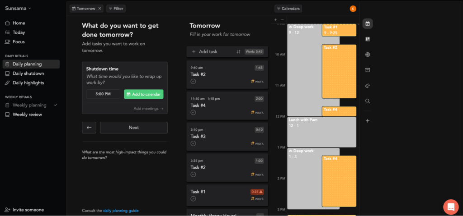
Task: Open the objectives target icon
Action: (x=368, y=55)
